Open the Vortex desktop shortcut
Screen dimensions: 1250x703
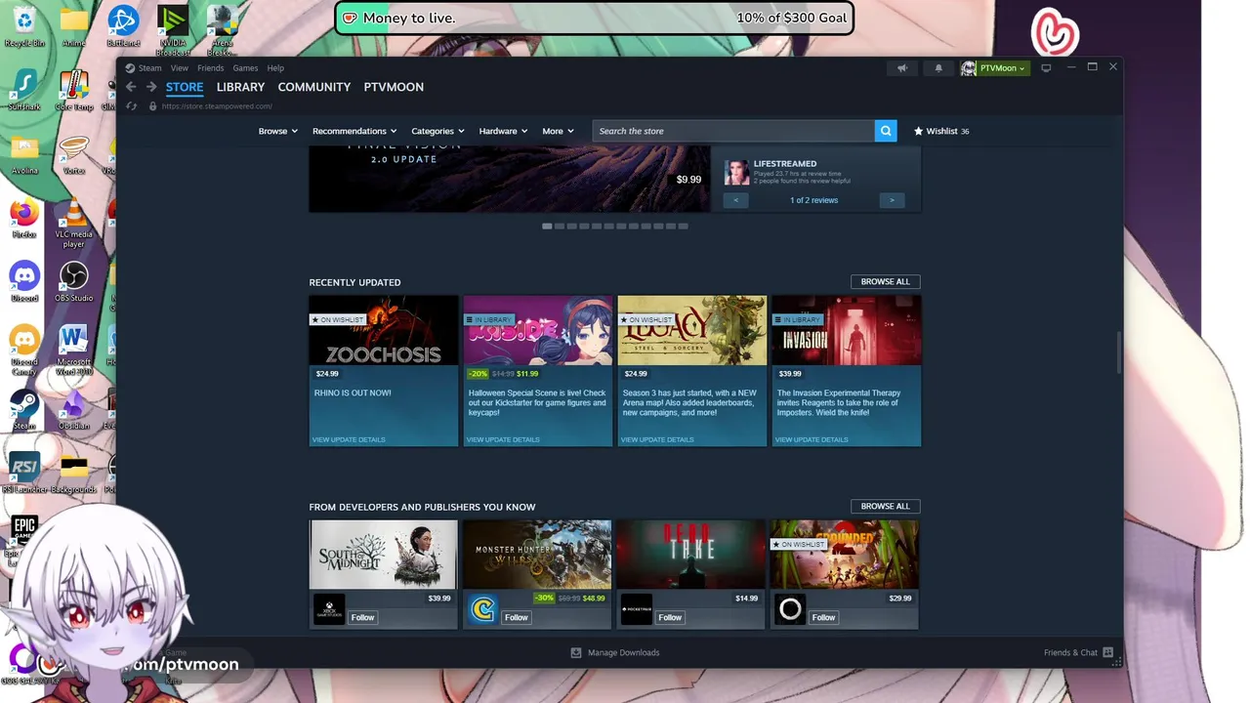click(x=73, y=153)
